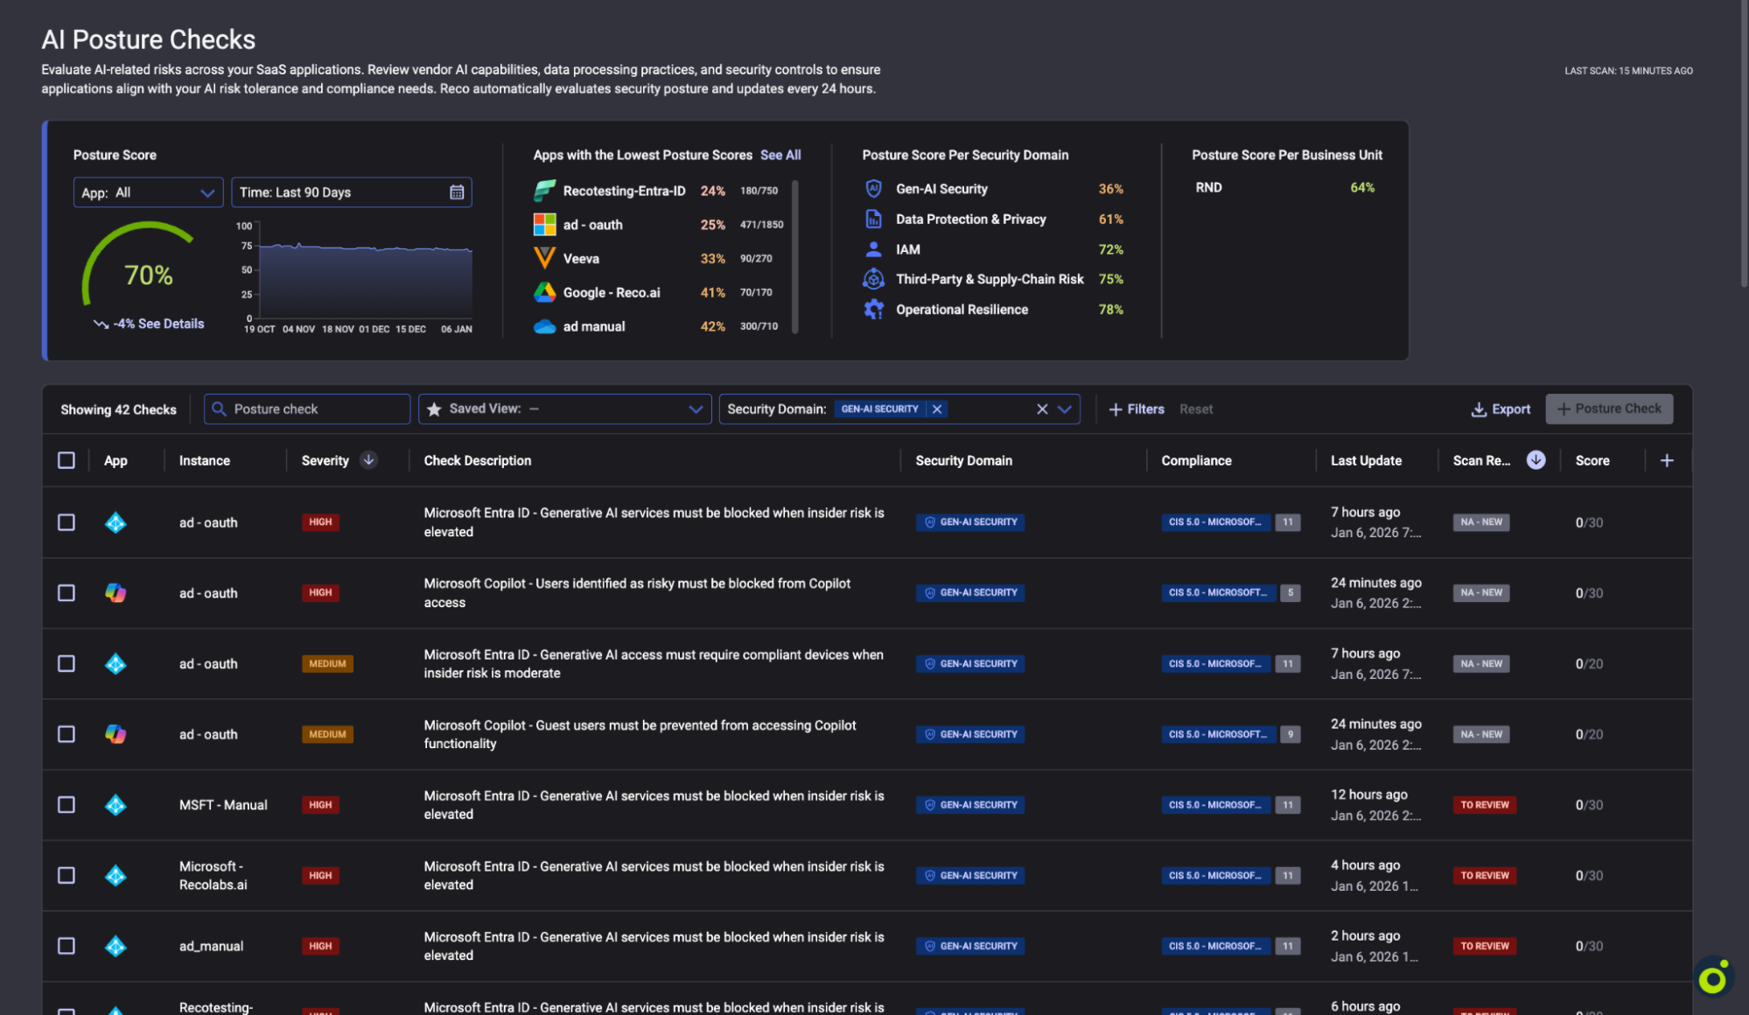This screenshot has width=1749, height=1015.
Task: Sort by the Severity column header
Action: coord(325,460)
